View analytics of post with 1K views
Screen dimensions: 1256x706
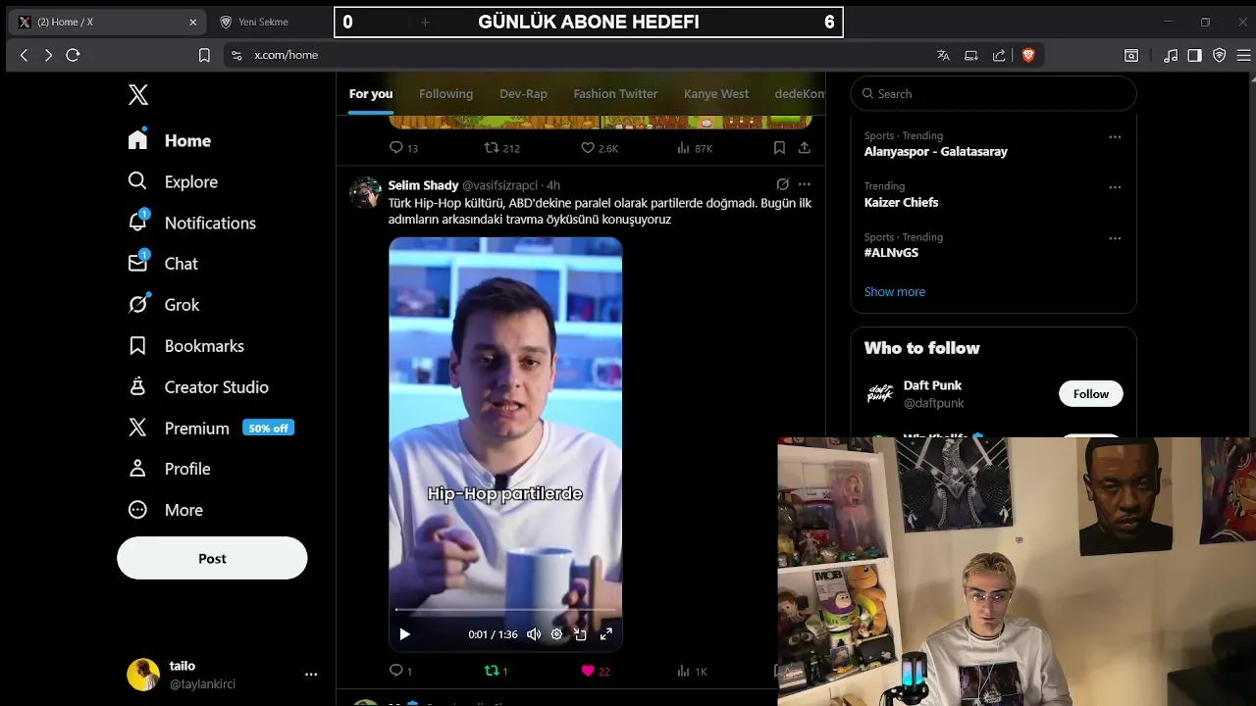(x=692, y=671)
